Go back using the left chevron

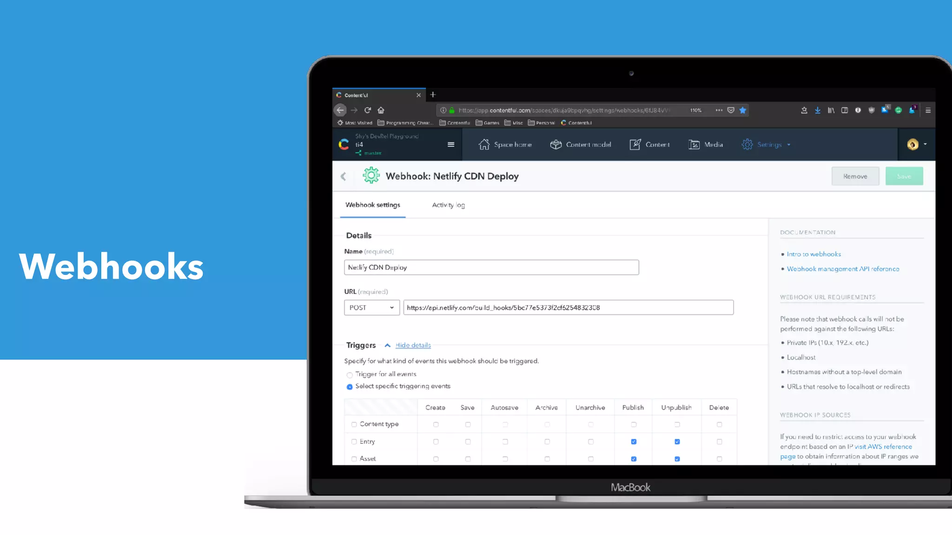(343, 176)
